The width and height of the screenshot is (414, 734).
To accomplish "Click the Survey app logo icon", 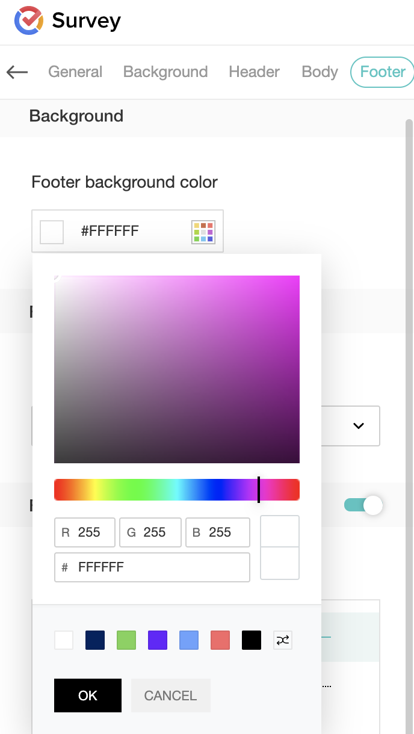I will point(29,20).
